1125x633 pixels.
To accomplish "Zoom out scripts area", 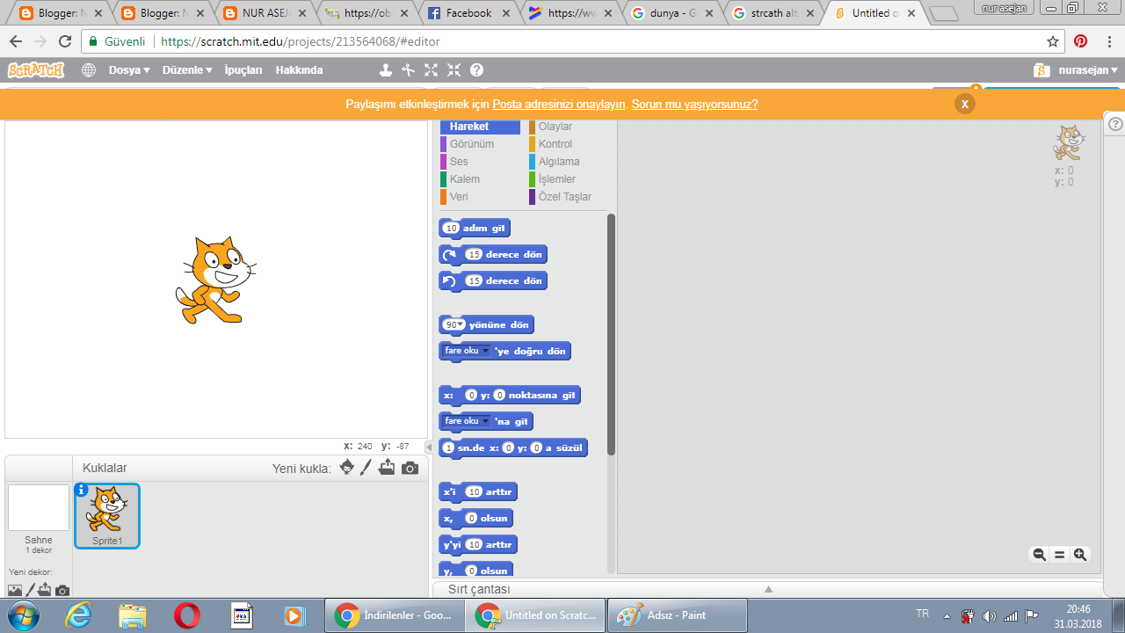I will pyautogui.click(x=1039, y=555).
